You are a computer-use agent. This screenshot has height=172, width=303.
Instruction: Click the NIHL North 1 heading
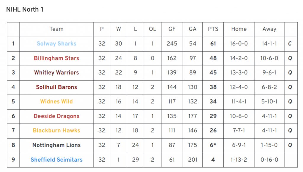(25, 9)
